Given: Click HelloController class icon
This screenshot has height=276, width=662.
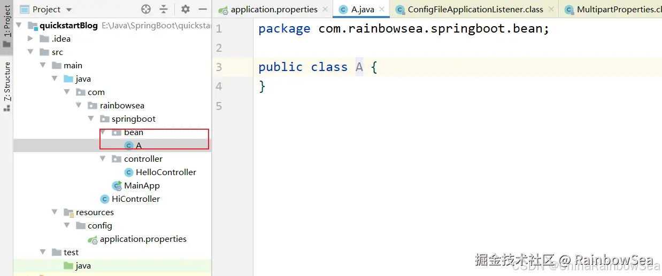Looking at the screenshot, I should pos(129,172).
